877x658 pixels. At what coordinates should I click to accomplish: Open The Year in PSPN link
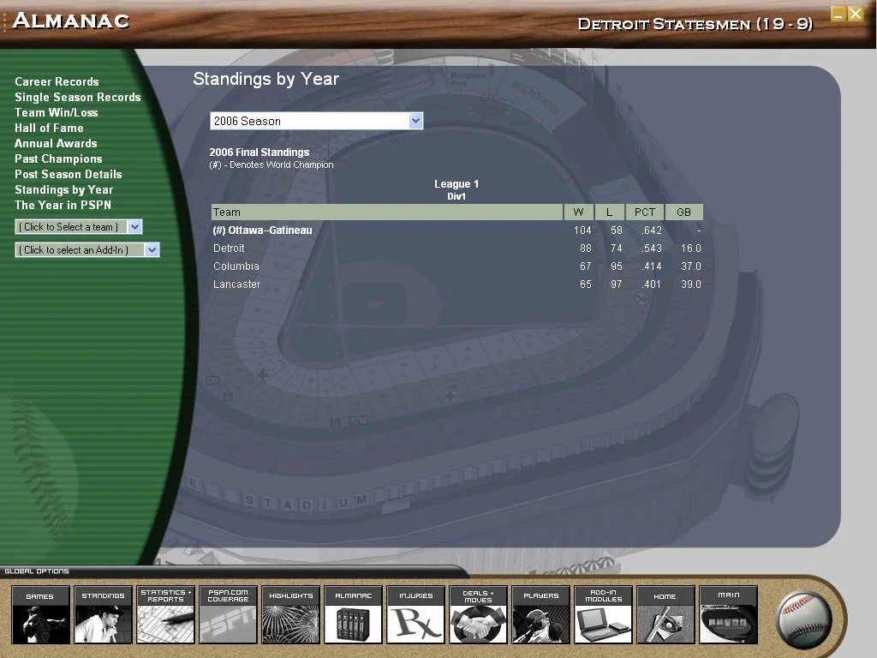tap(63, 206)
